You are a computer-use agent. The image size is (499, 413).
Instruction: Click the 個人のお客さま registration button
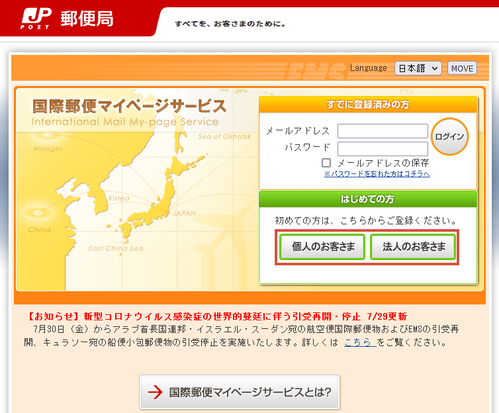pyautogui.click(x=322, y=247)
